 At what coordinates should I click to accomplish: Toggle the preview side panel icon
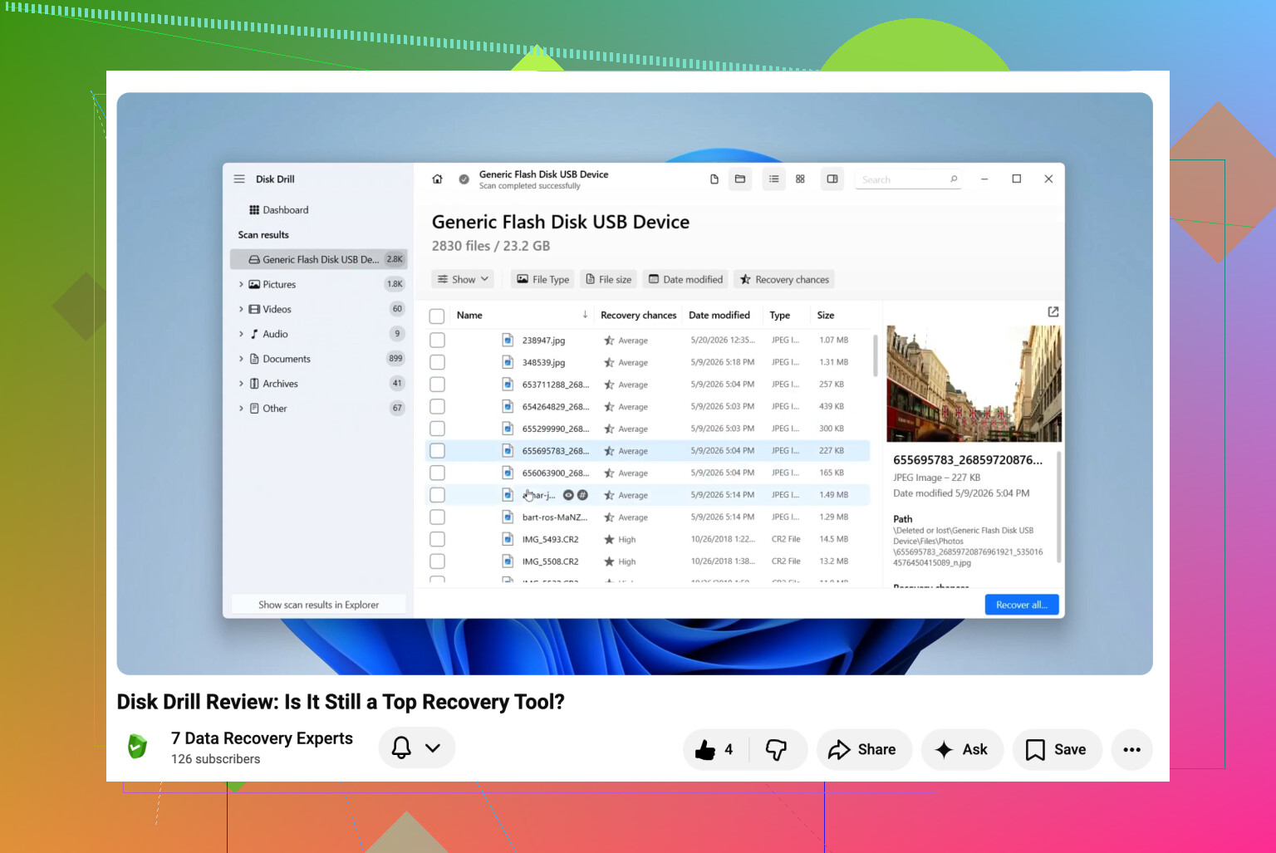click(x=832, y=179)
